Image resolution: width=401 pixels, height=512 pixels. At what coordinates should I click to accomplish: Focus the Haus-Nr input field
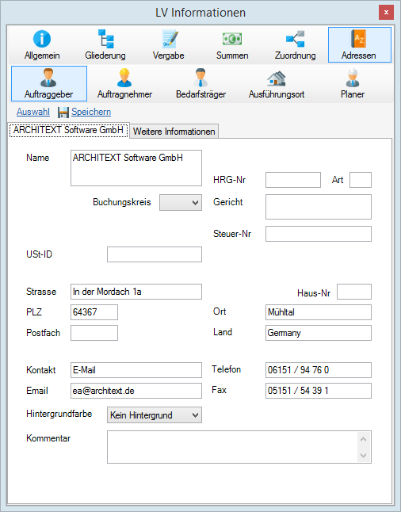tap(354, 292)
